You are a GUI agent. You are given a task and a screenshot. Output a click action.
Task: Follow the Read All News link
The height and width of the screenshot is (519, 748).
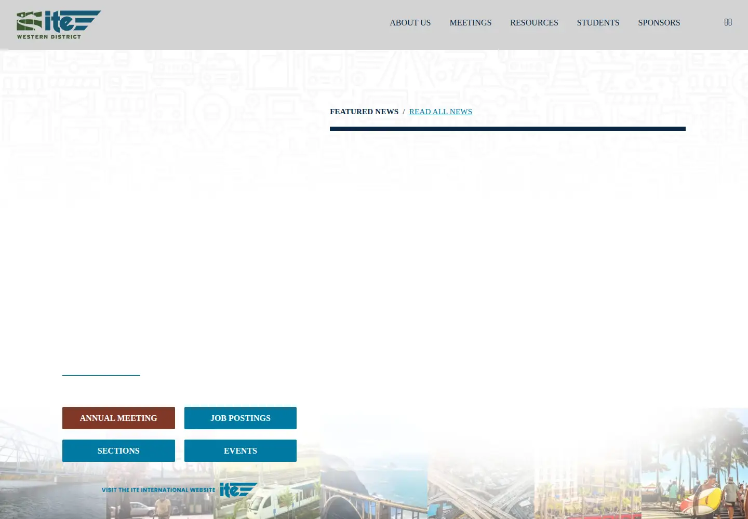(440, 112)
